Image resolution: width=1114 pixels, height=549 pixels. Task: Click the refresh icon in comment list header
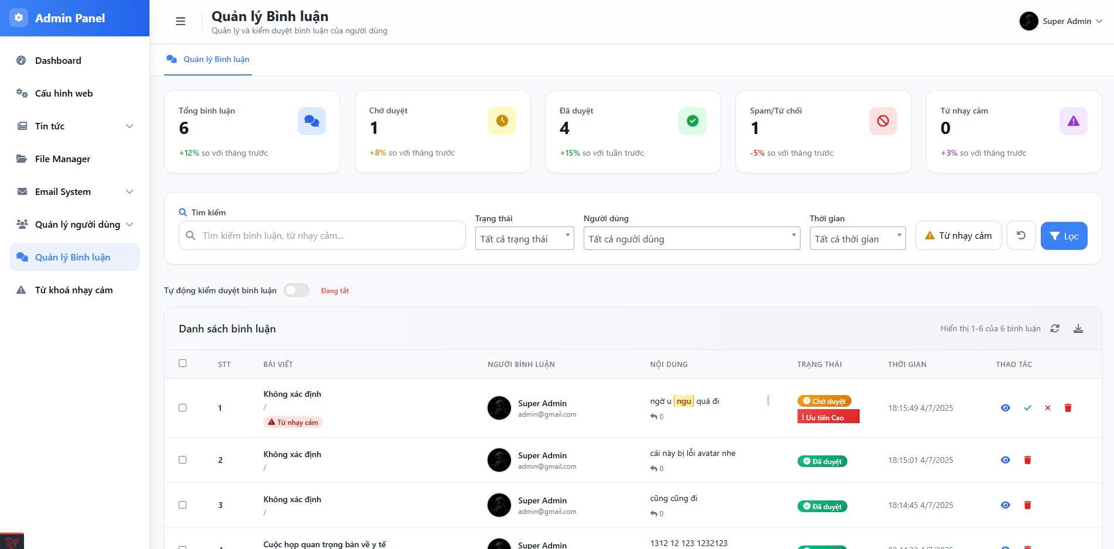click(x=1055, y=329)
